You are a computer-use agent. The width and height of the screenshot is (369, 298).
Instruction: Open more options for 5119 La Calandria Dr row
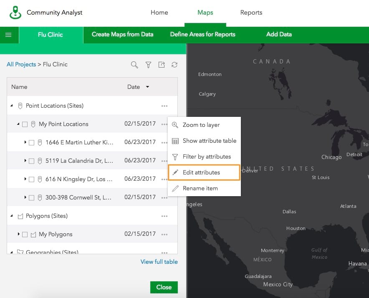tap(164, 161)
